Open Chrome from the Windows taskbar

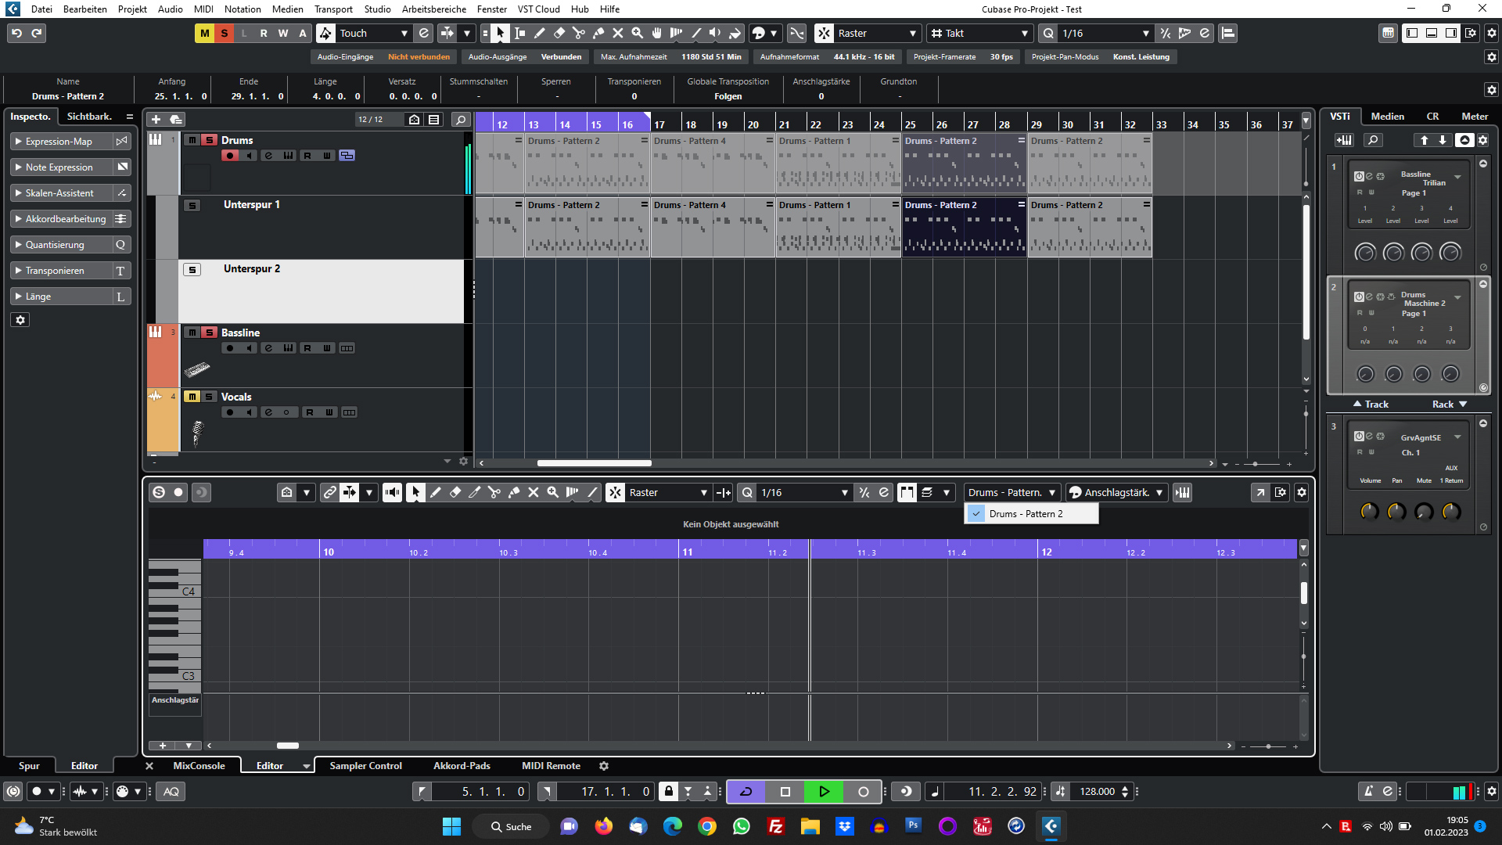click(707, 826)
